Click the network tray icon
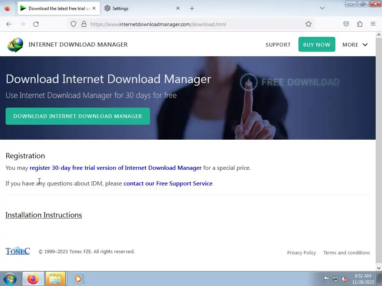 pos(335,279)
